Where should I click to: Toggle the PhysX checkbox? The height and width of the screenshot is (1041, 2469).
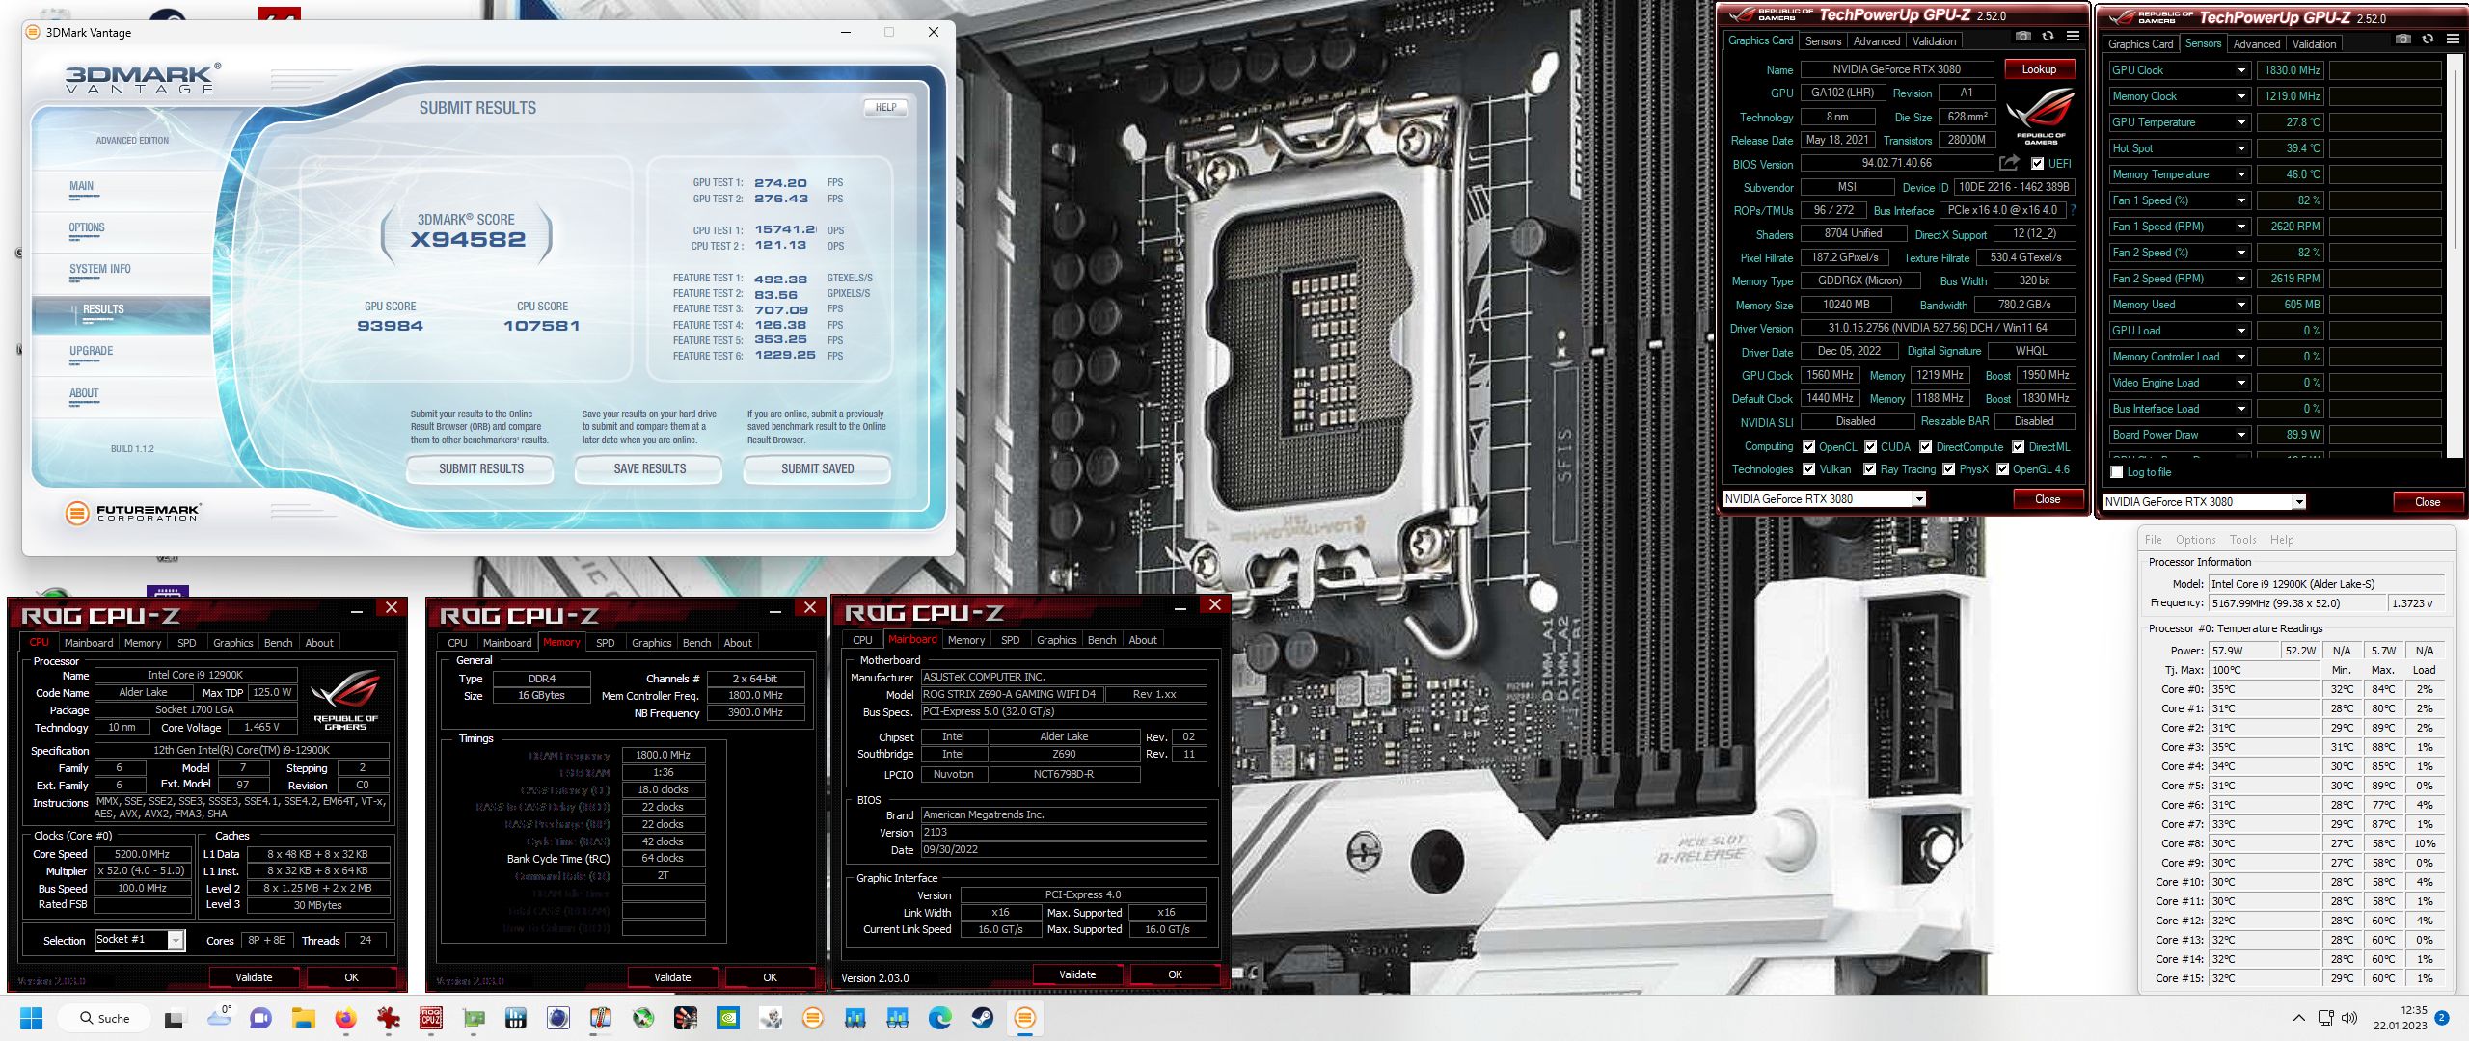pos(1948,469)
